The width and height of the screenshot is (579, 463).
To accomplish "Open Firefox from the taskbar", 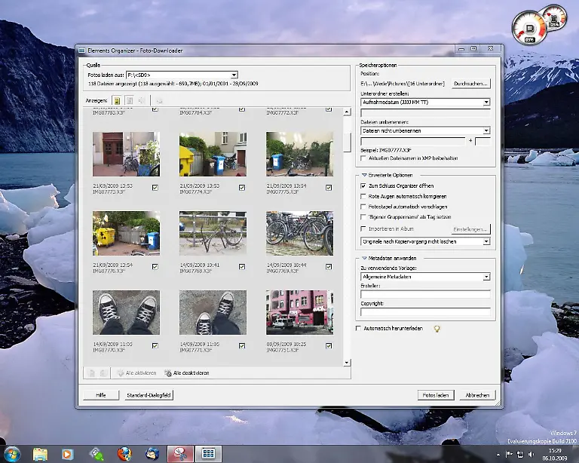I will 124,454.
